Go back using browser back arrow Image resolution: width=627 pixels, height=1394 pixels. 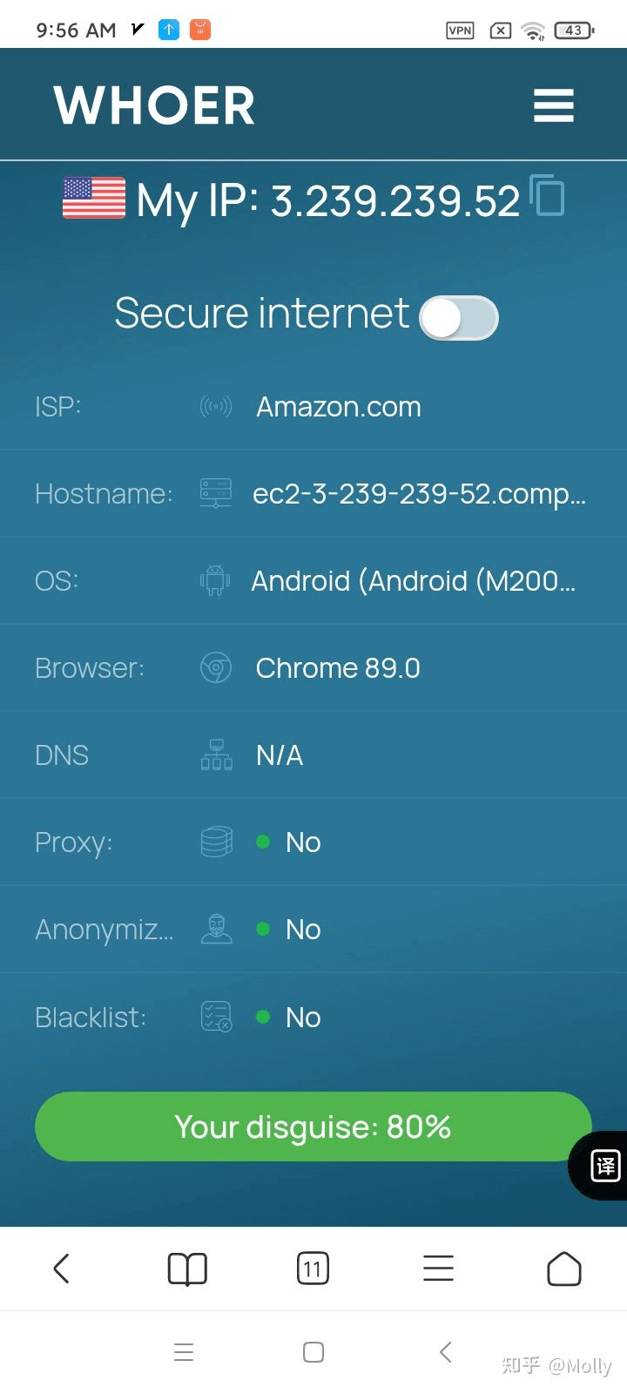coord(61,1269)
